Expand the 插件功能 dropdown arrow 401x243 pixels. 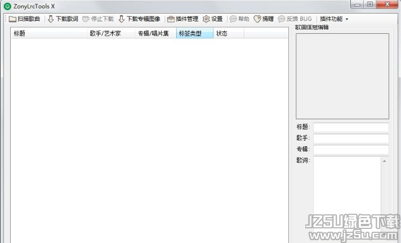347,19
